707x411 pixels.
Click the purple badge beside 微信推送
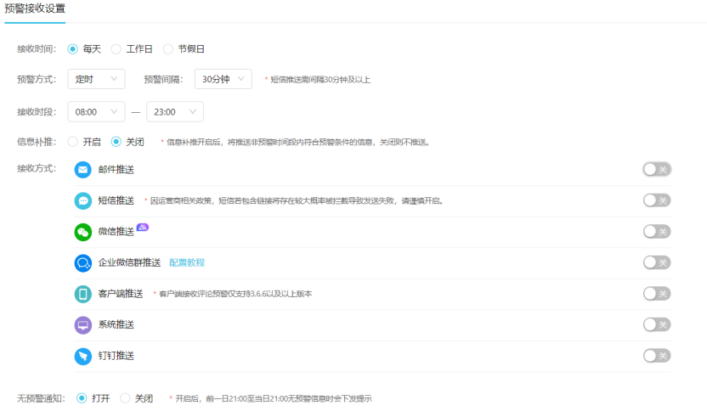(x=143, y=228)
